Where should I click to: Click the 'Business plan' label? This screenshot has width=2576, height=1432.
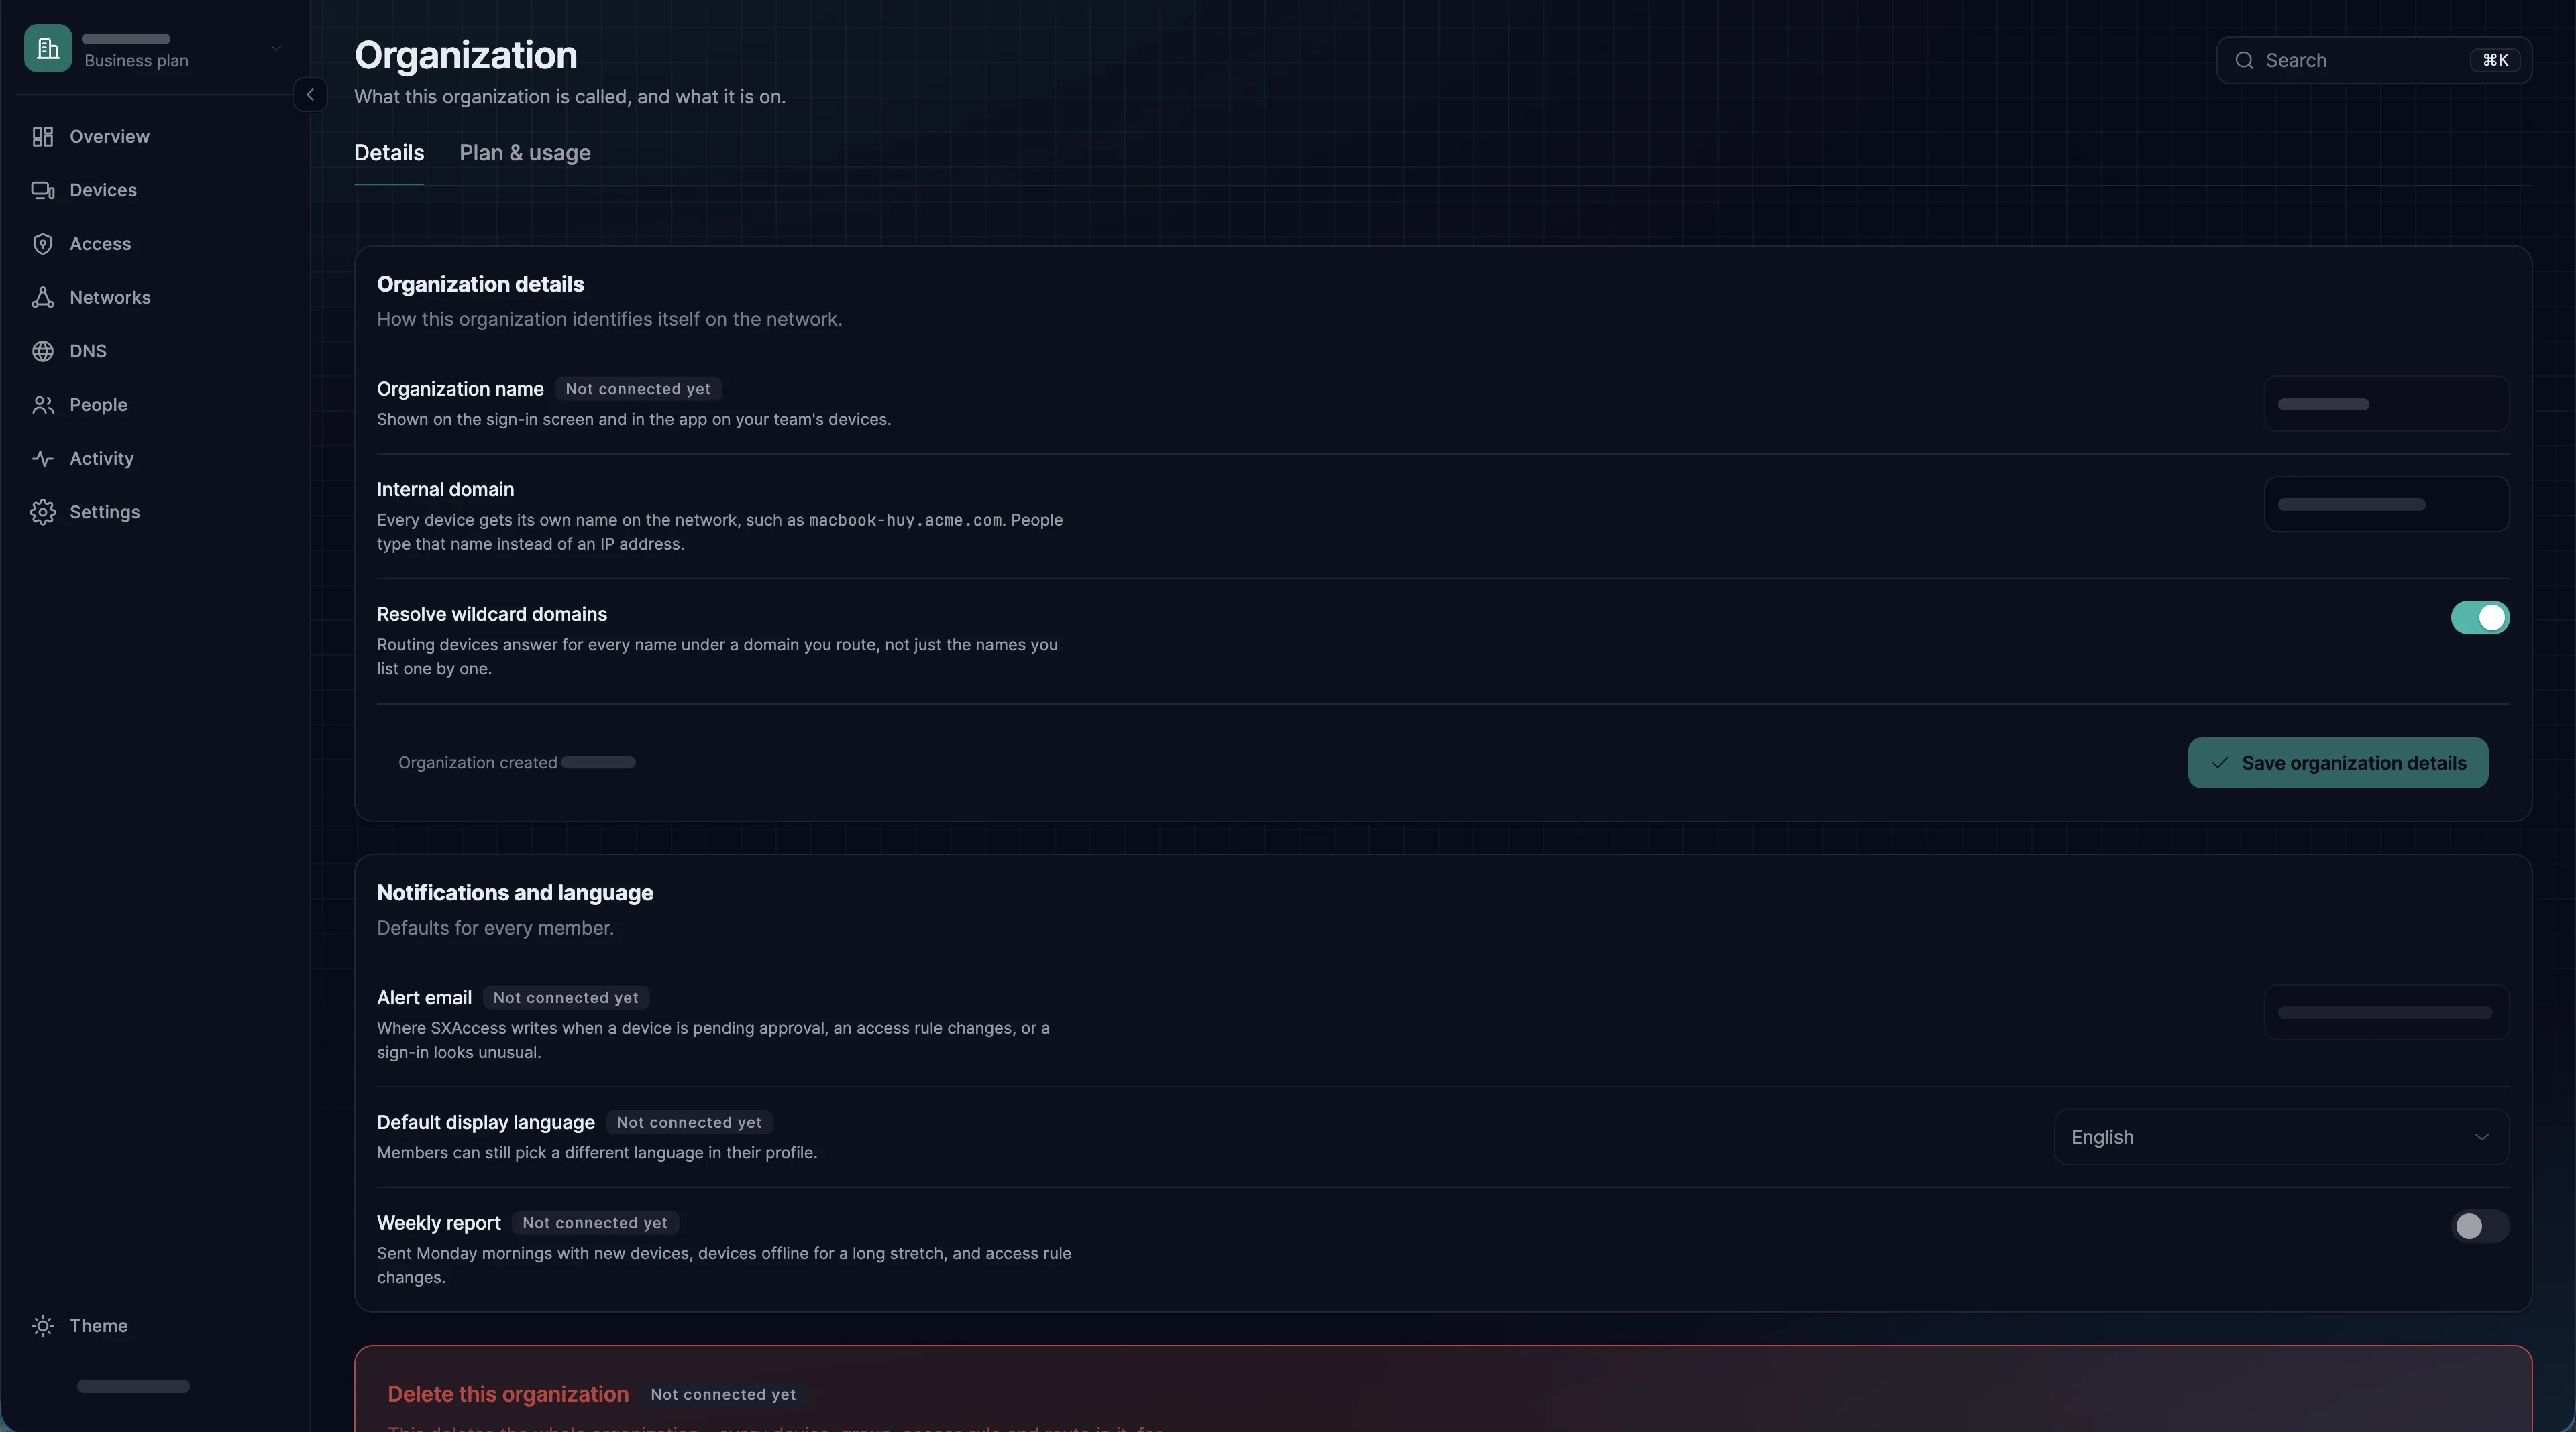(x=136, y=61)
